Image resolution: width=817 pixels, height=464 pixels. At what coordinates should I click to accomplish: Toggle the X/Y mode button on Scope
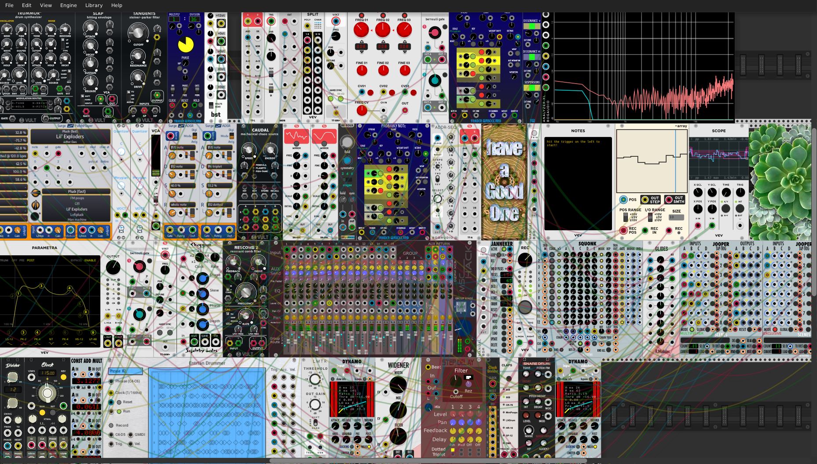(x=726, y=208)
